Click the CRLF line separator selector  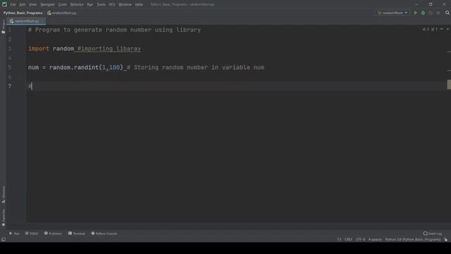pos(348,239)
